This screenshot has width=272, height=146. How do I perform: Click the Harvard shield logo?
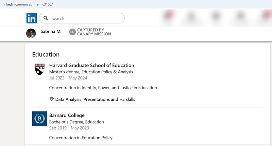click(x=39, y=69)
